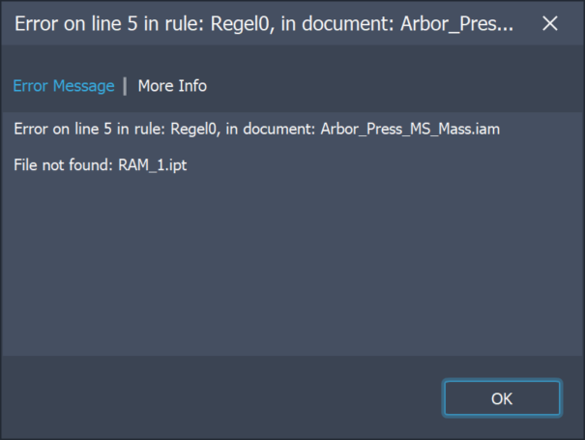Image resolution: width=585 pixels, height=440 pixels.
Task: Click 'line 5' in the message body
Action: (x=97, y=129)
